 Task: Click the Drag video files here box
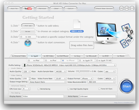(82, 45)
